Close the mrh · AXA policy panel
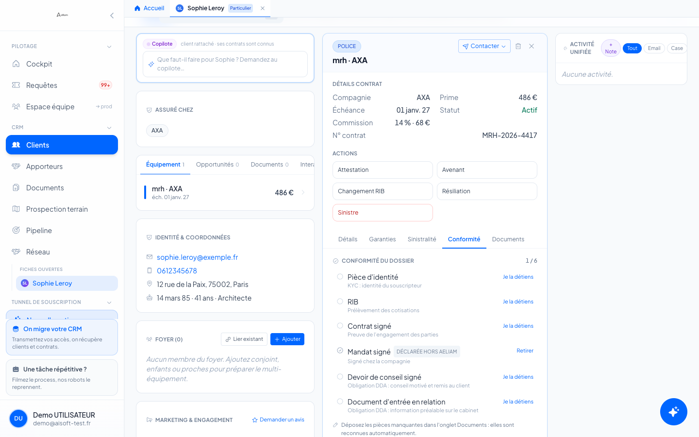The width and height of the screenshot is (699, 437). (532, 46)
